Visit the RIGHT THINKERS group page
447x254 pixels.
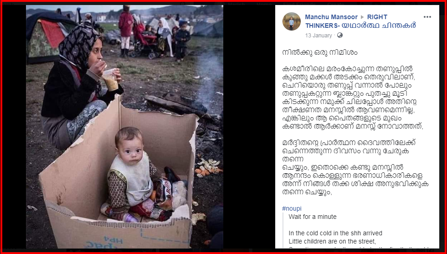(x=360, y=21)
